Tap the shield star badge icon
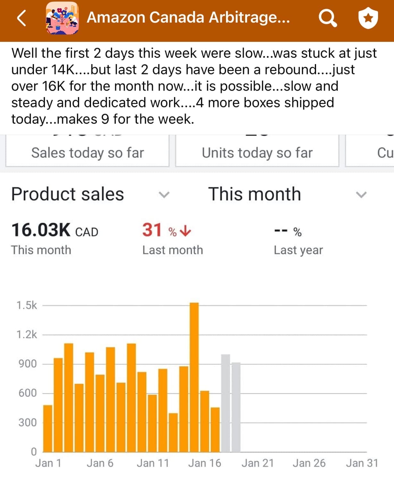Screen dimensions: 394x481 [x=368, y=18]
